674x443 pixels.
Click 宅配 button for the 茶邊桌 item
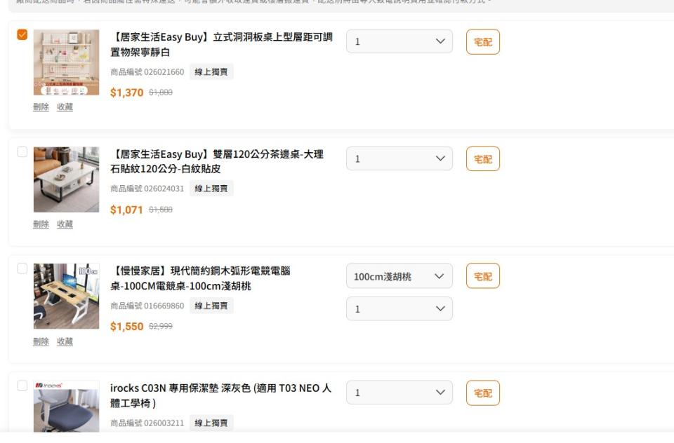pyautogui.click(x=483, y=159)
